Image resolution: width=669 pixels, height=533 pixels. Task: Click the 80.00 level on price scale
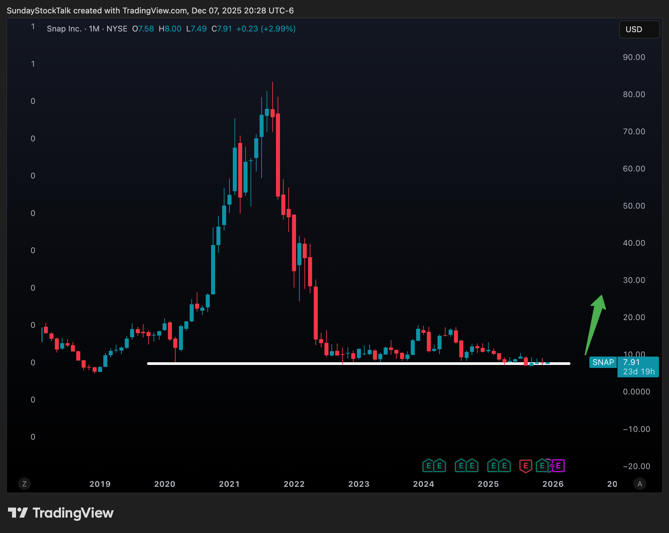click(x=634, y=94)
